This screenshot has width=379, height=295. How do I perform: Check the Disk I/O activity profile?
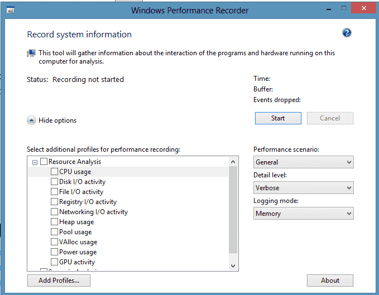click(55, 182)
